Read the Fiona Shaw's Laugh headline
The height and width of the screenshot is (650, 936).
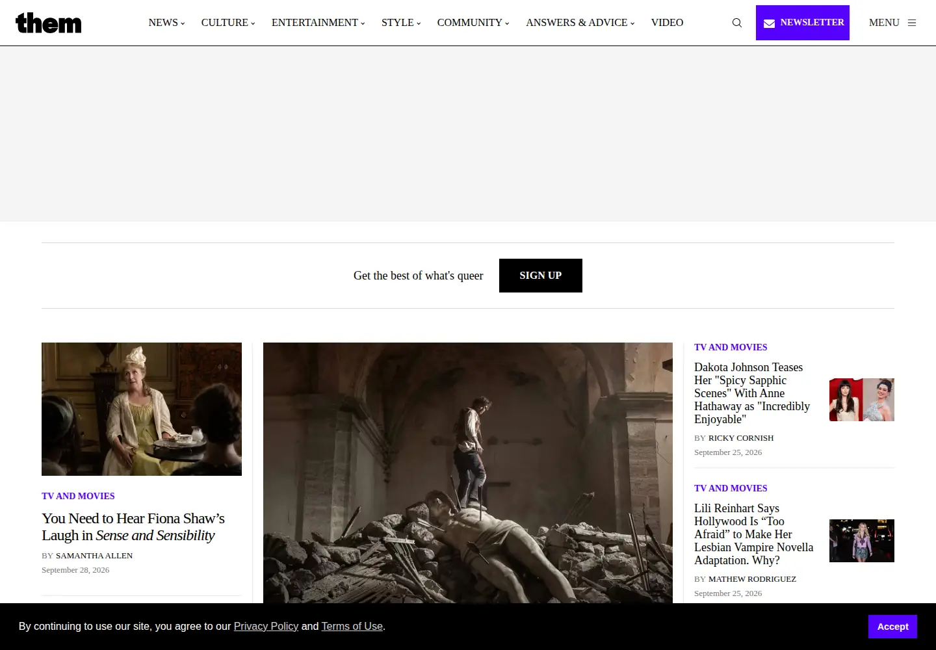[133, 527]
